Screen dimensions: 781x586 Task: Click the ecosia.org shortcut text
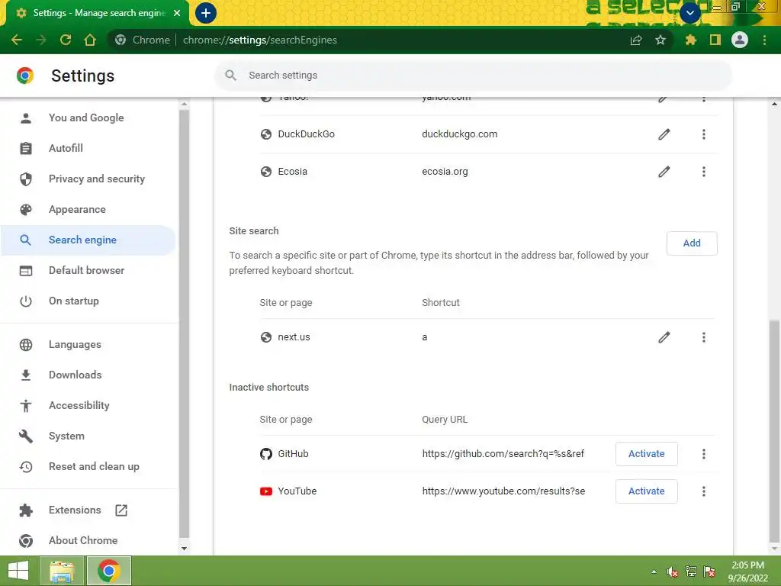click(445, 172)
